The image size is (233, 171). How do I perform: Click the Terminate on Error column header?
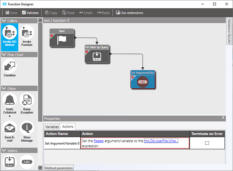[x=207, y=134]
